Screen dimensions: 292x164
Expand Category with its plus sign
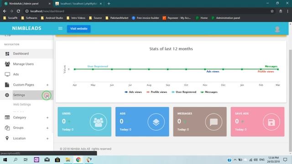click(x=47, y=118)
